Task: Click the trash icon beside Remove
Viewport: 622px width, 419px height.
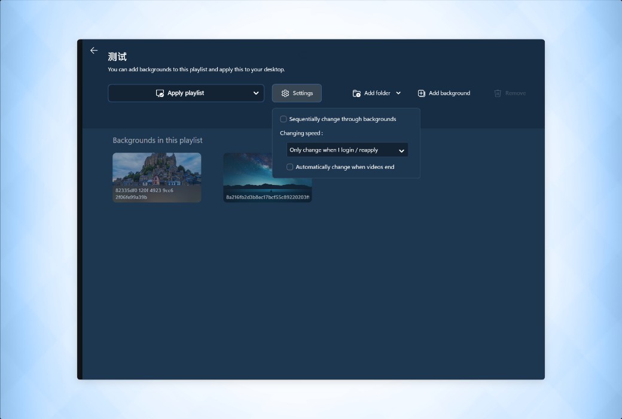Action: tap(498, 93)
